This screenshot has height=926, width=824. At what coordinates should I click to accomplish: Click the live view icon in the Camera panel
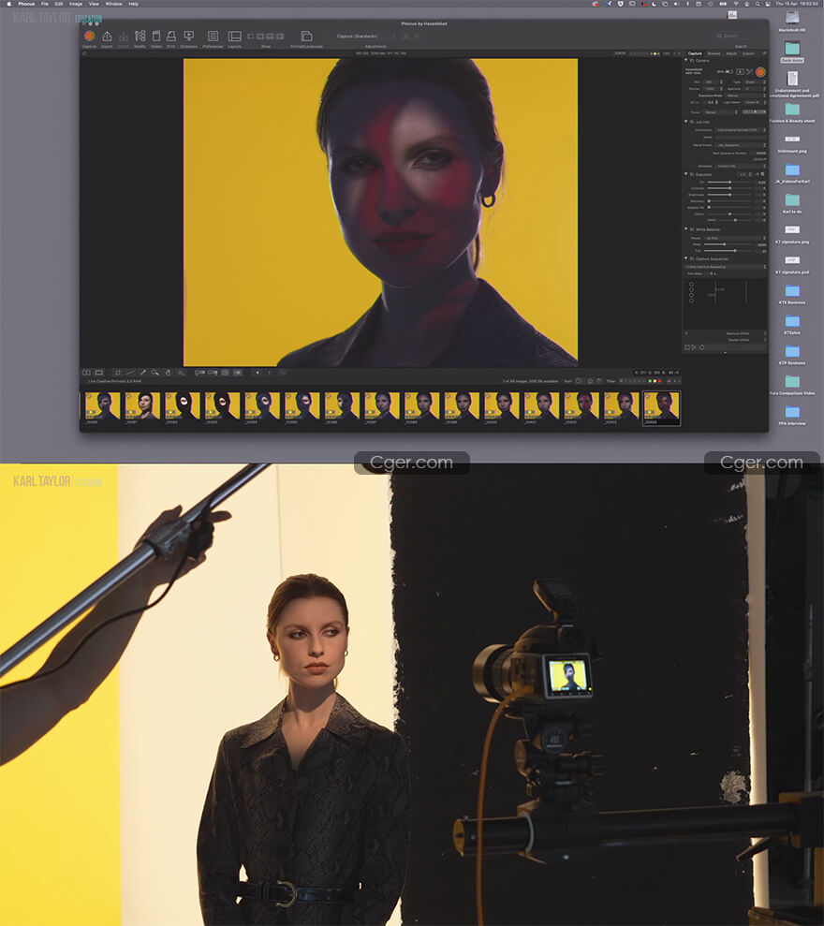740,71
